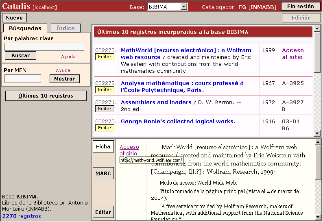Create a new record with Nuevo
Screen dimensions: 323x222
pos(15,18)
